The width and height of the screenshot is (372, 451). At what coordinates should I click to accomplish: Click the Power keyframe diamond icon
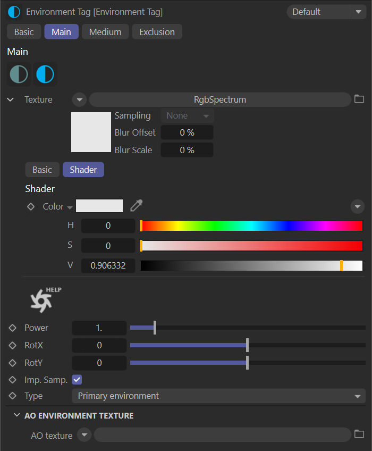point(13,328)
